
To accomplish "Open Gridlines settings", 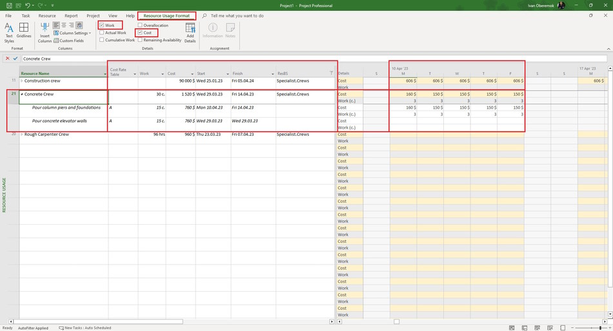I will (24, 30).
